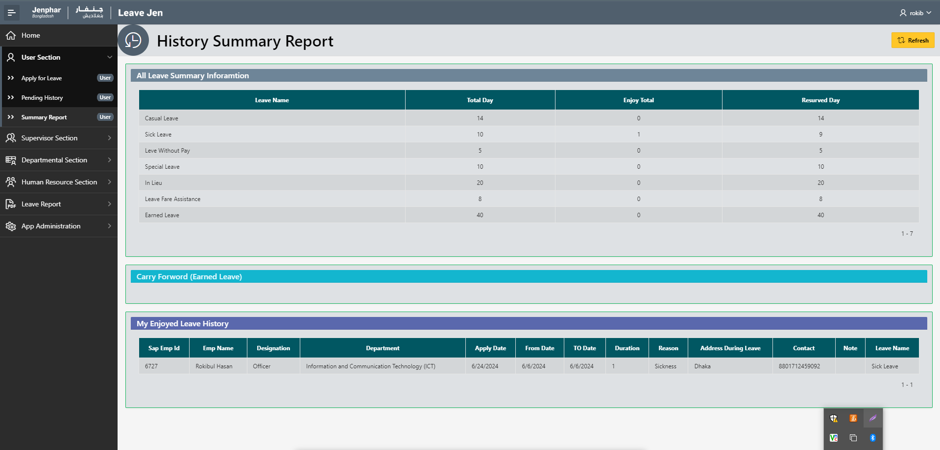The image size is (940, 450).
Task: Select the Sick Leave summary row name
Action: coord(158,135)
